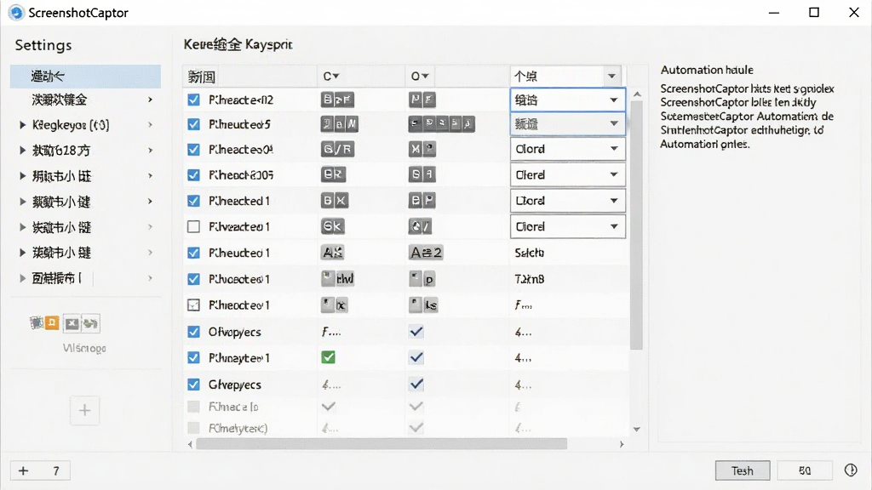This screenshot has width=872, height=490.
Task: Click the 'SK' key icon in the unchecked row
Action: (x=333, y=226)
